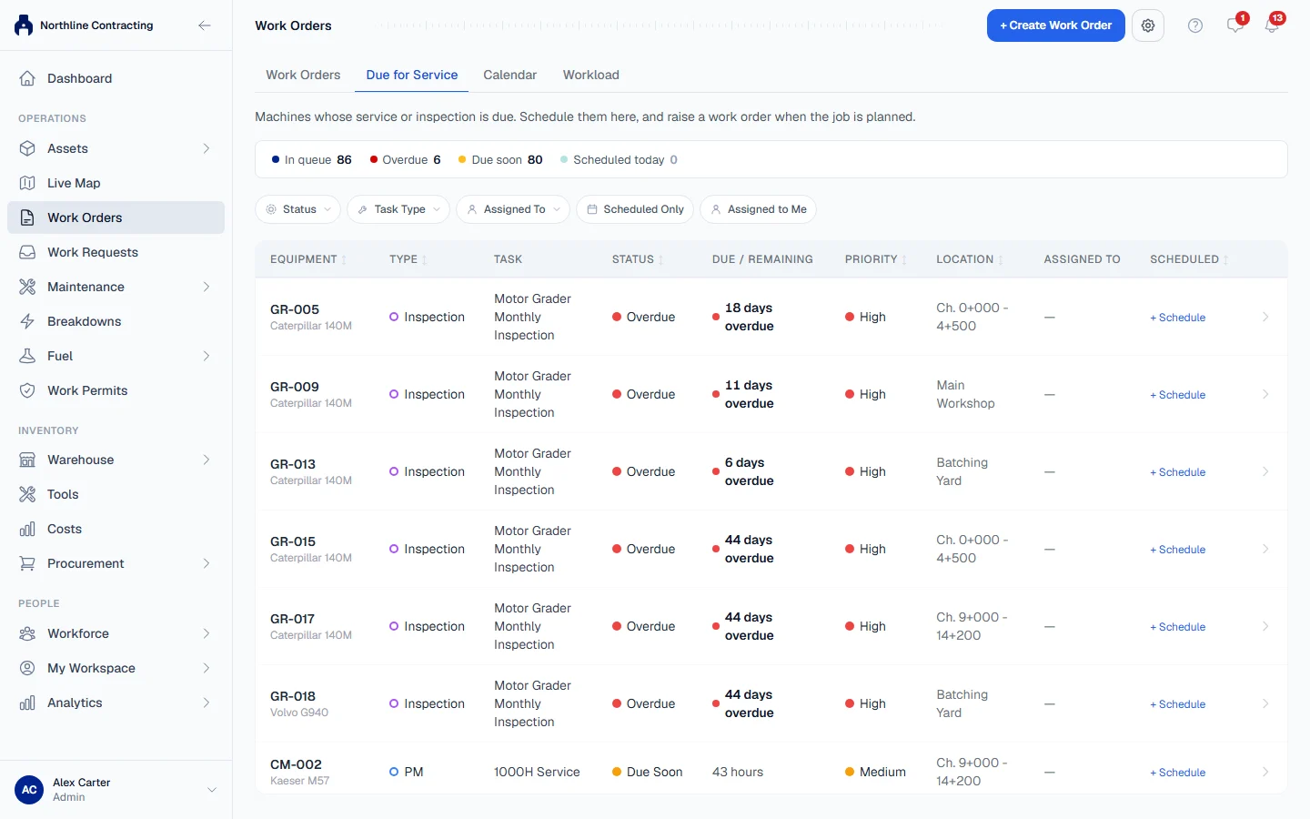1310x819 pixels.
Task: Click the Work Permits shield icon
Action: [x=27, y=390]
